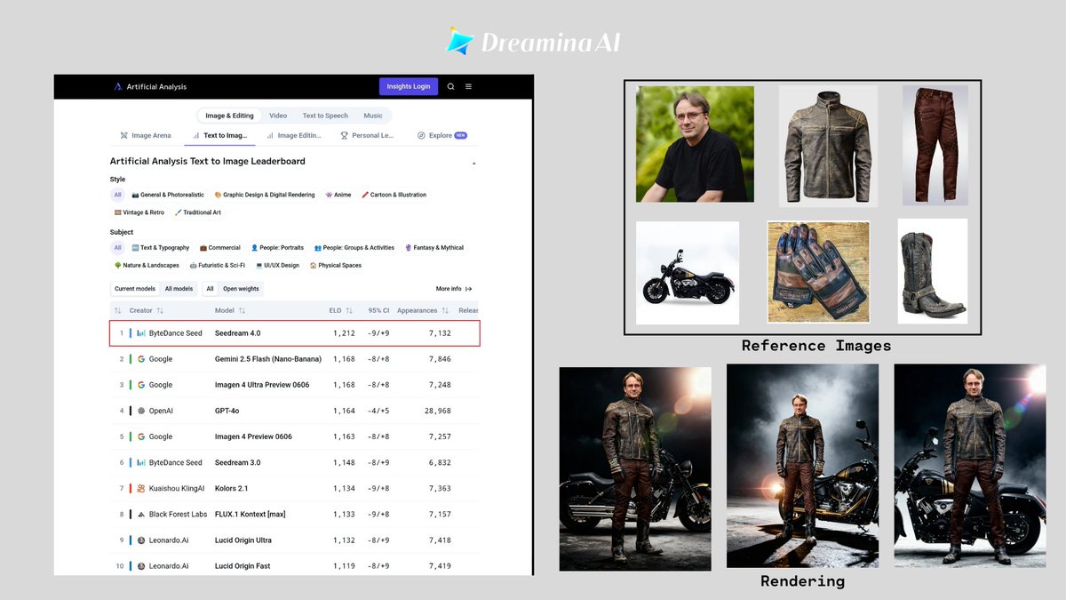Viewport: 1066px width, 600px height.
Task: Filter subject by Futuristic & Sci-Fi
Action: tap(218, 265)
